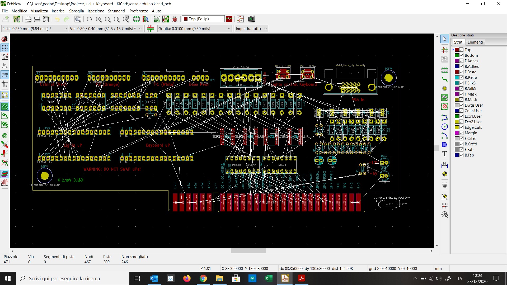Screen dimensions: 507x285
Task: Open the Top (PgUp) layer selector
Action: point(203,19)
